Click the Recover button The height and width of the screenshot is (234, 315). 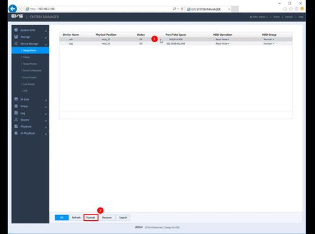click(x=107, y=218)
